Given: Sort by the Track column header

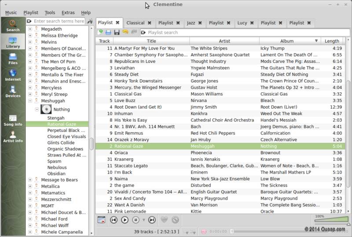Looking at the screenshot, I should [x=104, y=41].
